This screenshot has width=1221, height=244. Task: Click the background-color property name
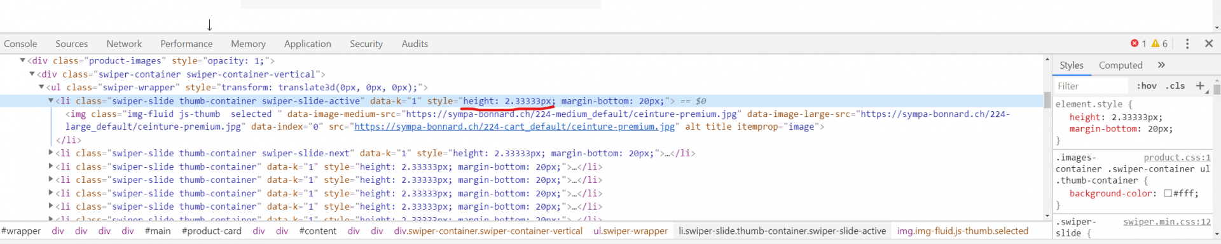1112,193
